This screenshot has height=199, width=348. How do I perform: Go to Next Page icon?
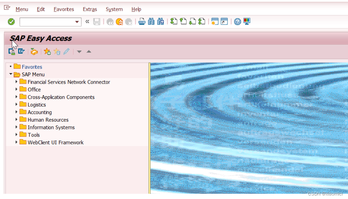192,21
